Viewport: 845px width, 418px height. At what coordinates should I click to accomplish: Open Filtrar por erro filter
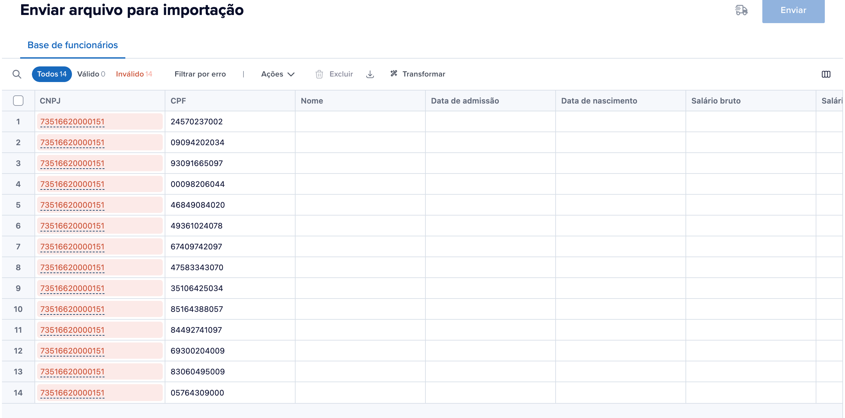pyautogui.click(x=200, y=74)
